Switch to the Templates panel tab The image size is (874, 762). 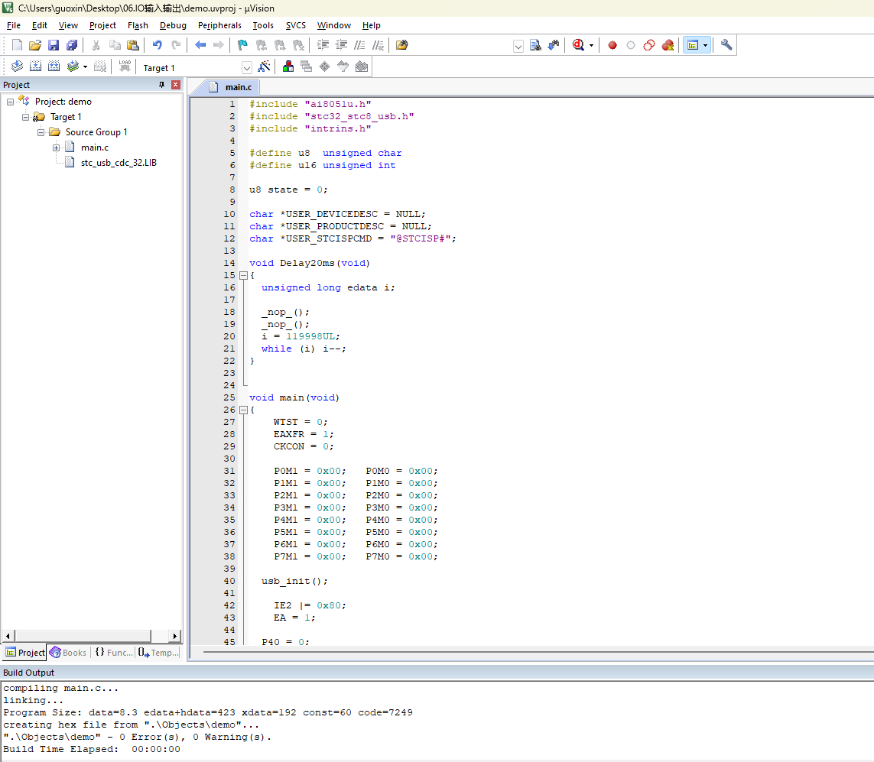click(x=158, y=652)
